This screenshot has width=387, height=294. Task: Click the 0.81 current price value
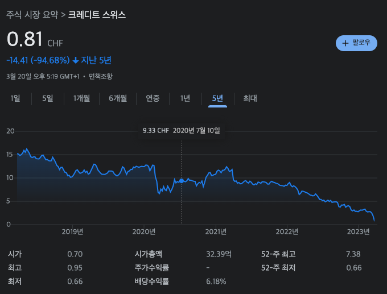click(x=24, y=39)
